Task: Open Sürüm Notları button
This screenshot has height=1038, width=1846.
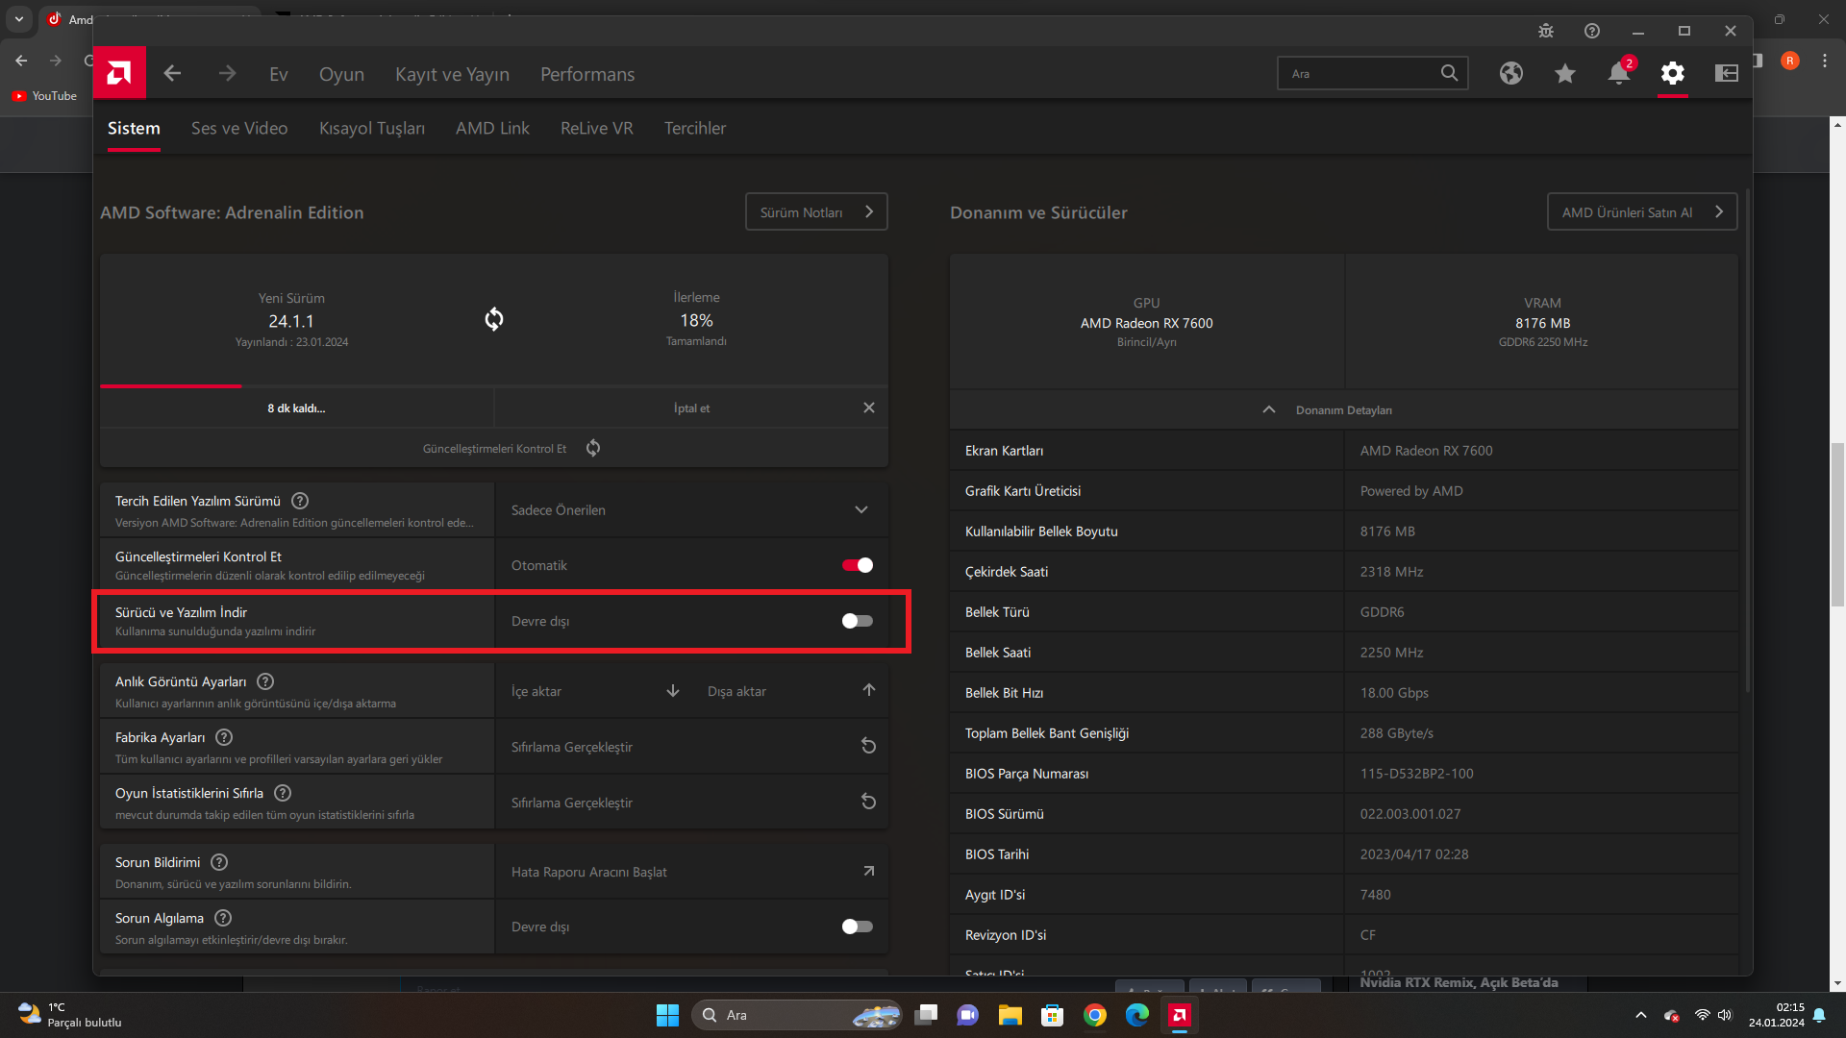Action: point(816,211)
